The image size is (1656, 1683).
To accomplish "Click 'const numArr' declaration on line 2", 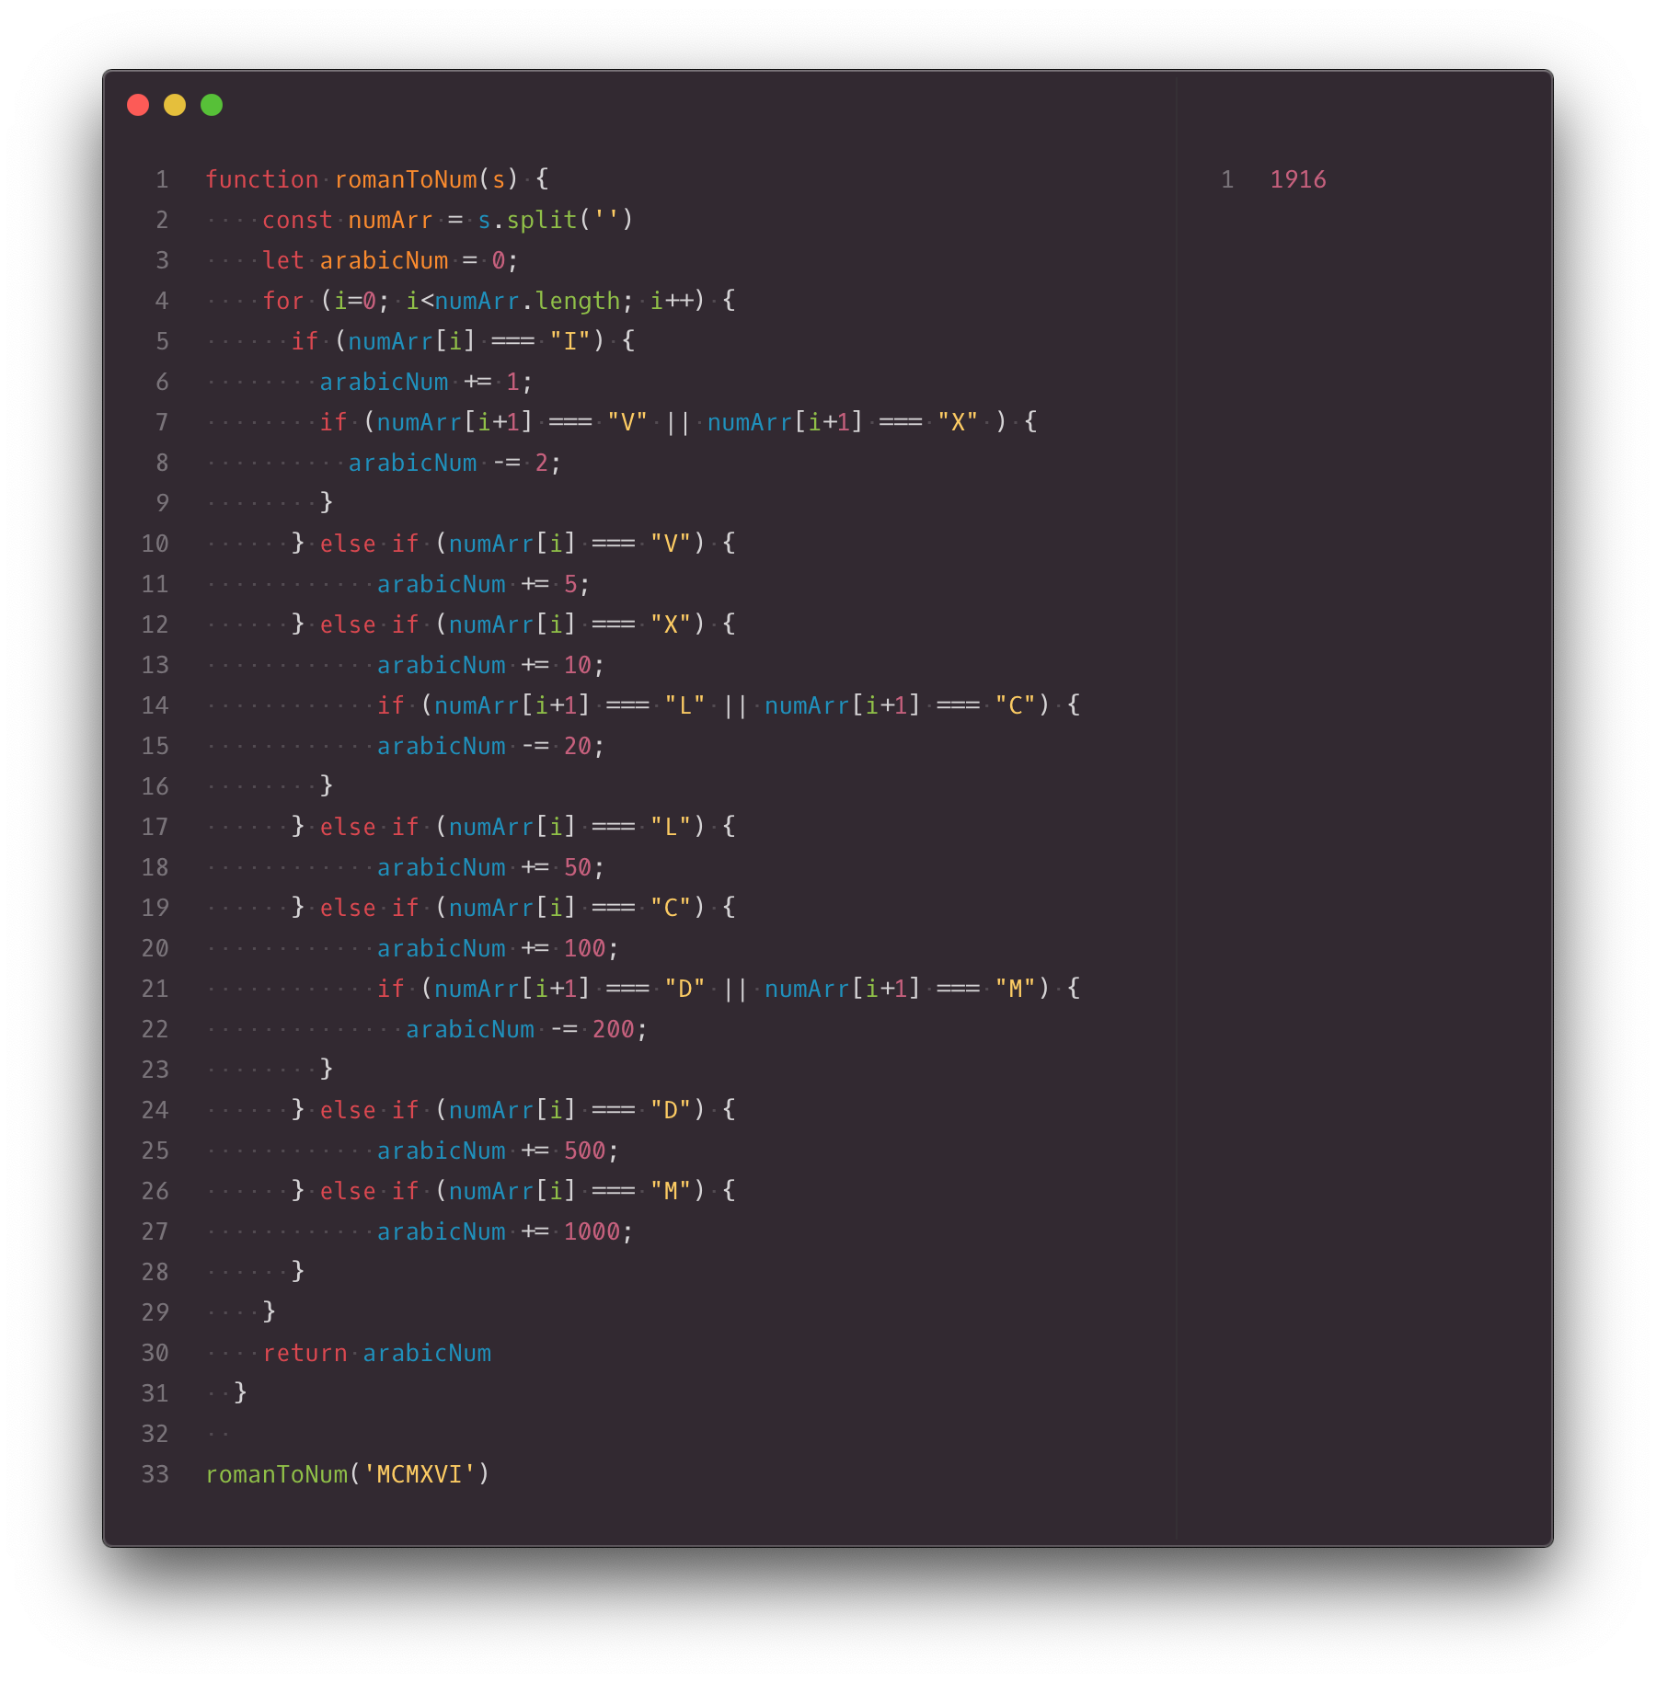I will [x=348, y=220].
